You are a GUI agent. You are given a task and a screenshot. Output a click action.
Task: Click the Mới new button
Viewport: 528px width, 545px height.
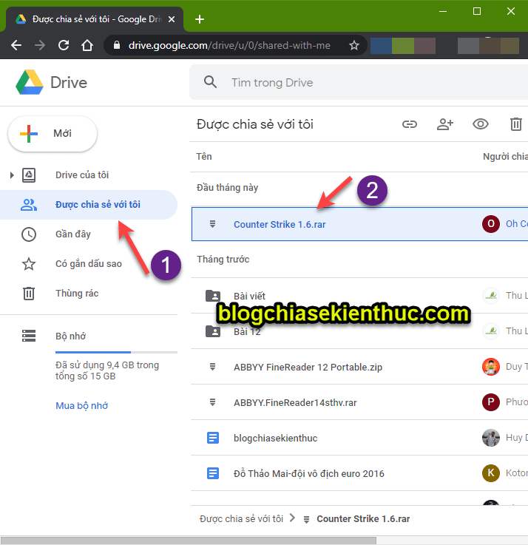click(53, 133)
